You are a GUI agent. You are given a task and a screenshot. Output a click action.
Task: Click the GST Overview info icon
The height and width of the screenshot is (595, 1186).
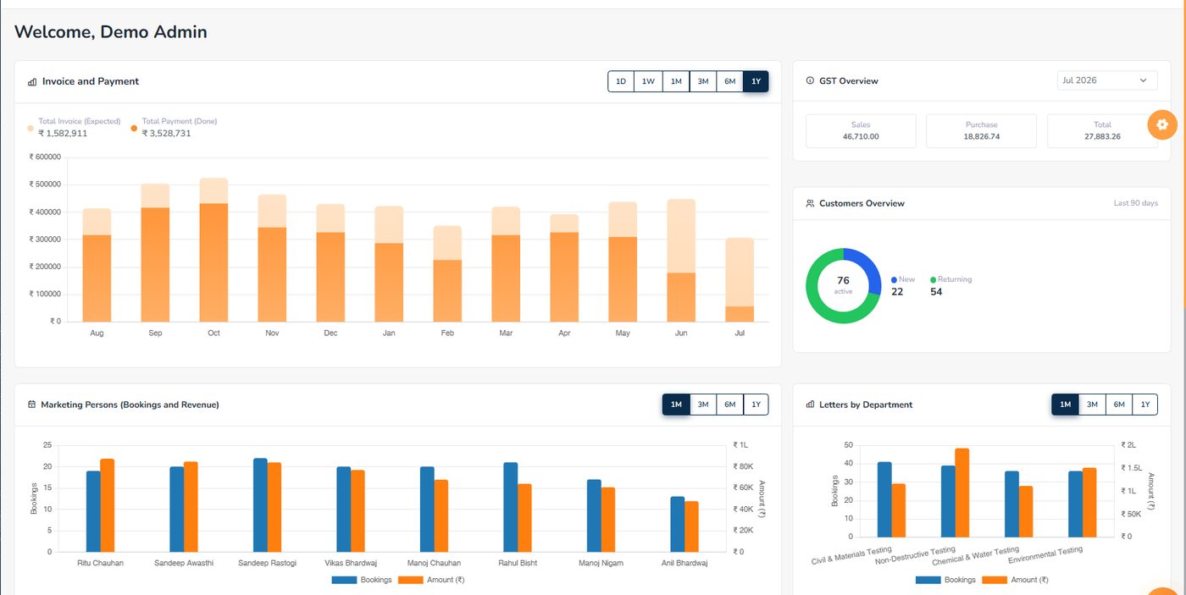810,81
